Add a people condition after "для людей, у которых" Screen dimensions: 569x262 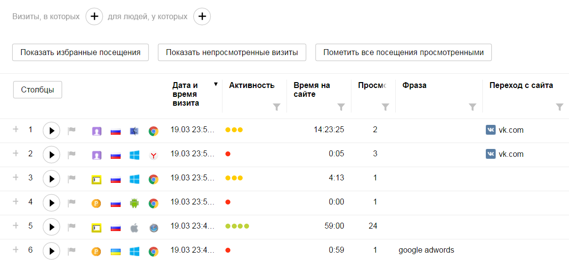(x=202, y=17)
